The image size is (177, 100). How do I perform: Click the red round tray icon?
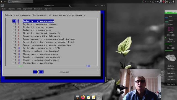(x=163, y=2)
